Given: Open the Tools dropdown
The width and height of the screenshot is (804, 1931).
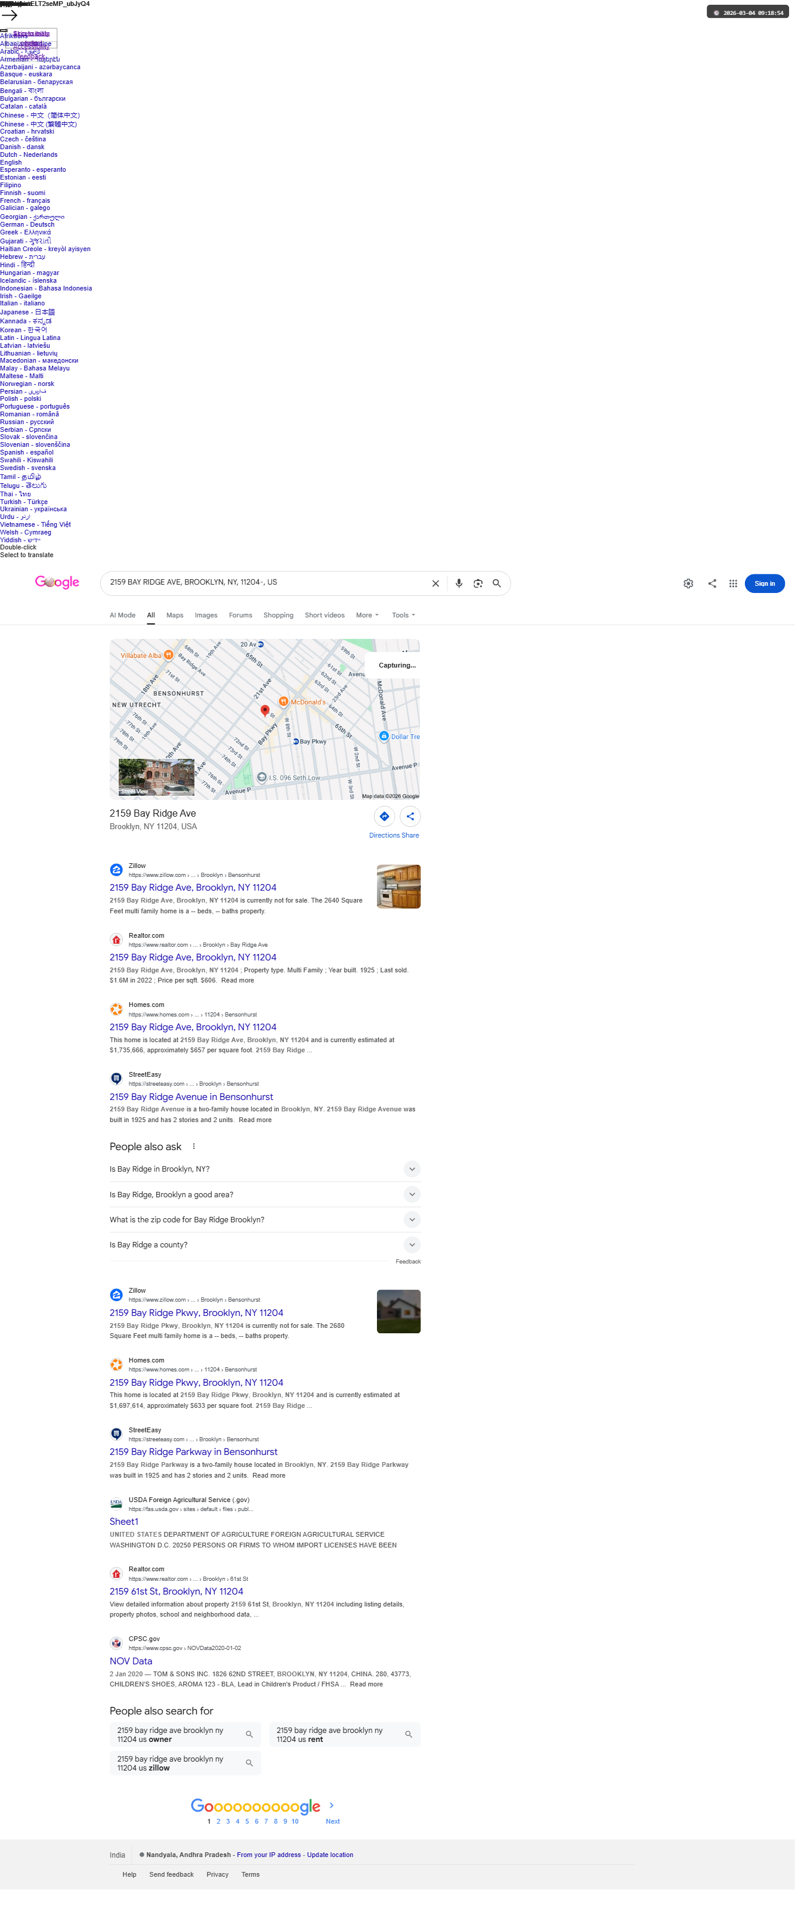Looking at the screenshot, I should coord(403,614).
